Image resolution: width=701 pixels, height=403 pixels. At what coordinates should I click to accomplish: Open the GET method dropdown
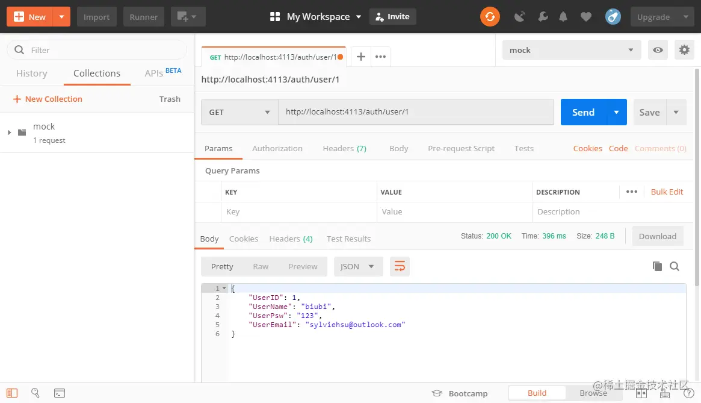[x=239, y=112]
